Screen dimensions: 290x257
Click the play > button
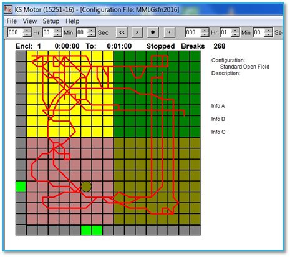pyautogui.click(x=137, y=32)
